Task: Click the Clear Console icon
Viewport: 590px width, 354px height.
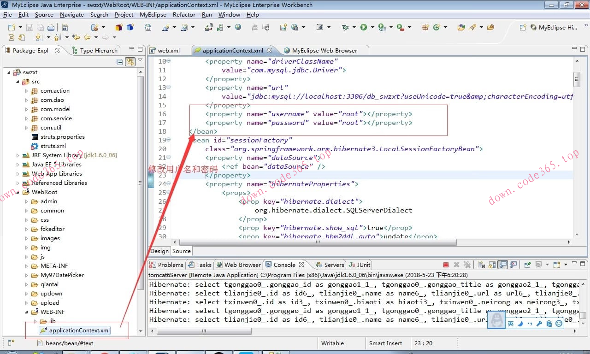Action: pos(481,265)
